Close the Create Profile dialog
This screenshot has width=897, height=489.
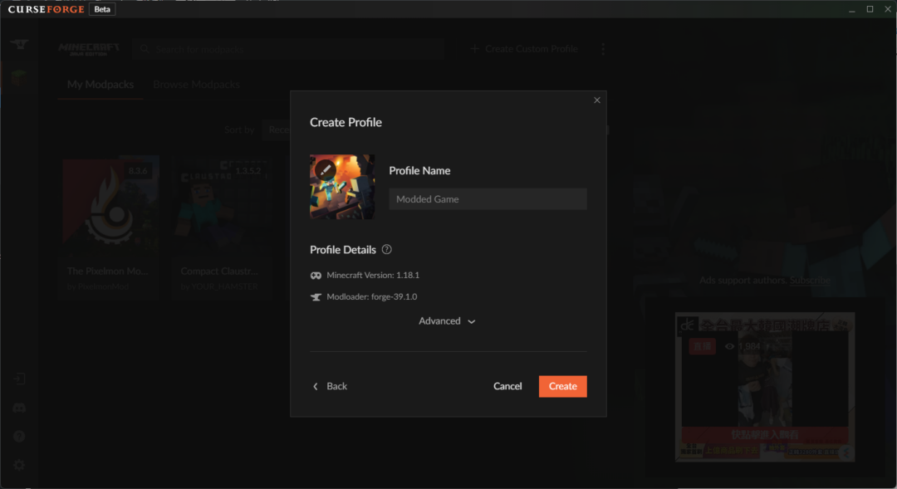pos(596,100)
